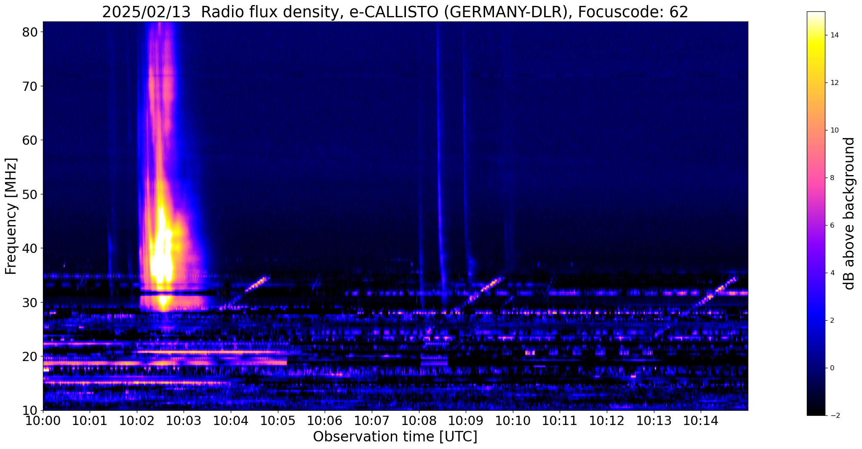This screenshot has width=862, height=449.
Task: Click the colorbar tick value 14
Action: coord(834,35)
